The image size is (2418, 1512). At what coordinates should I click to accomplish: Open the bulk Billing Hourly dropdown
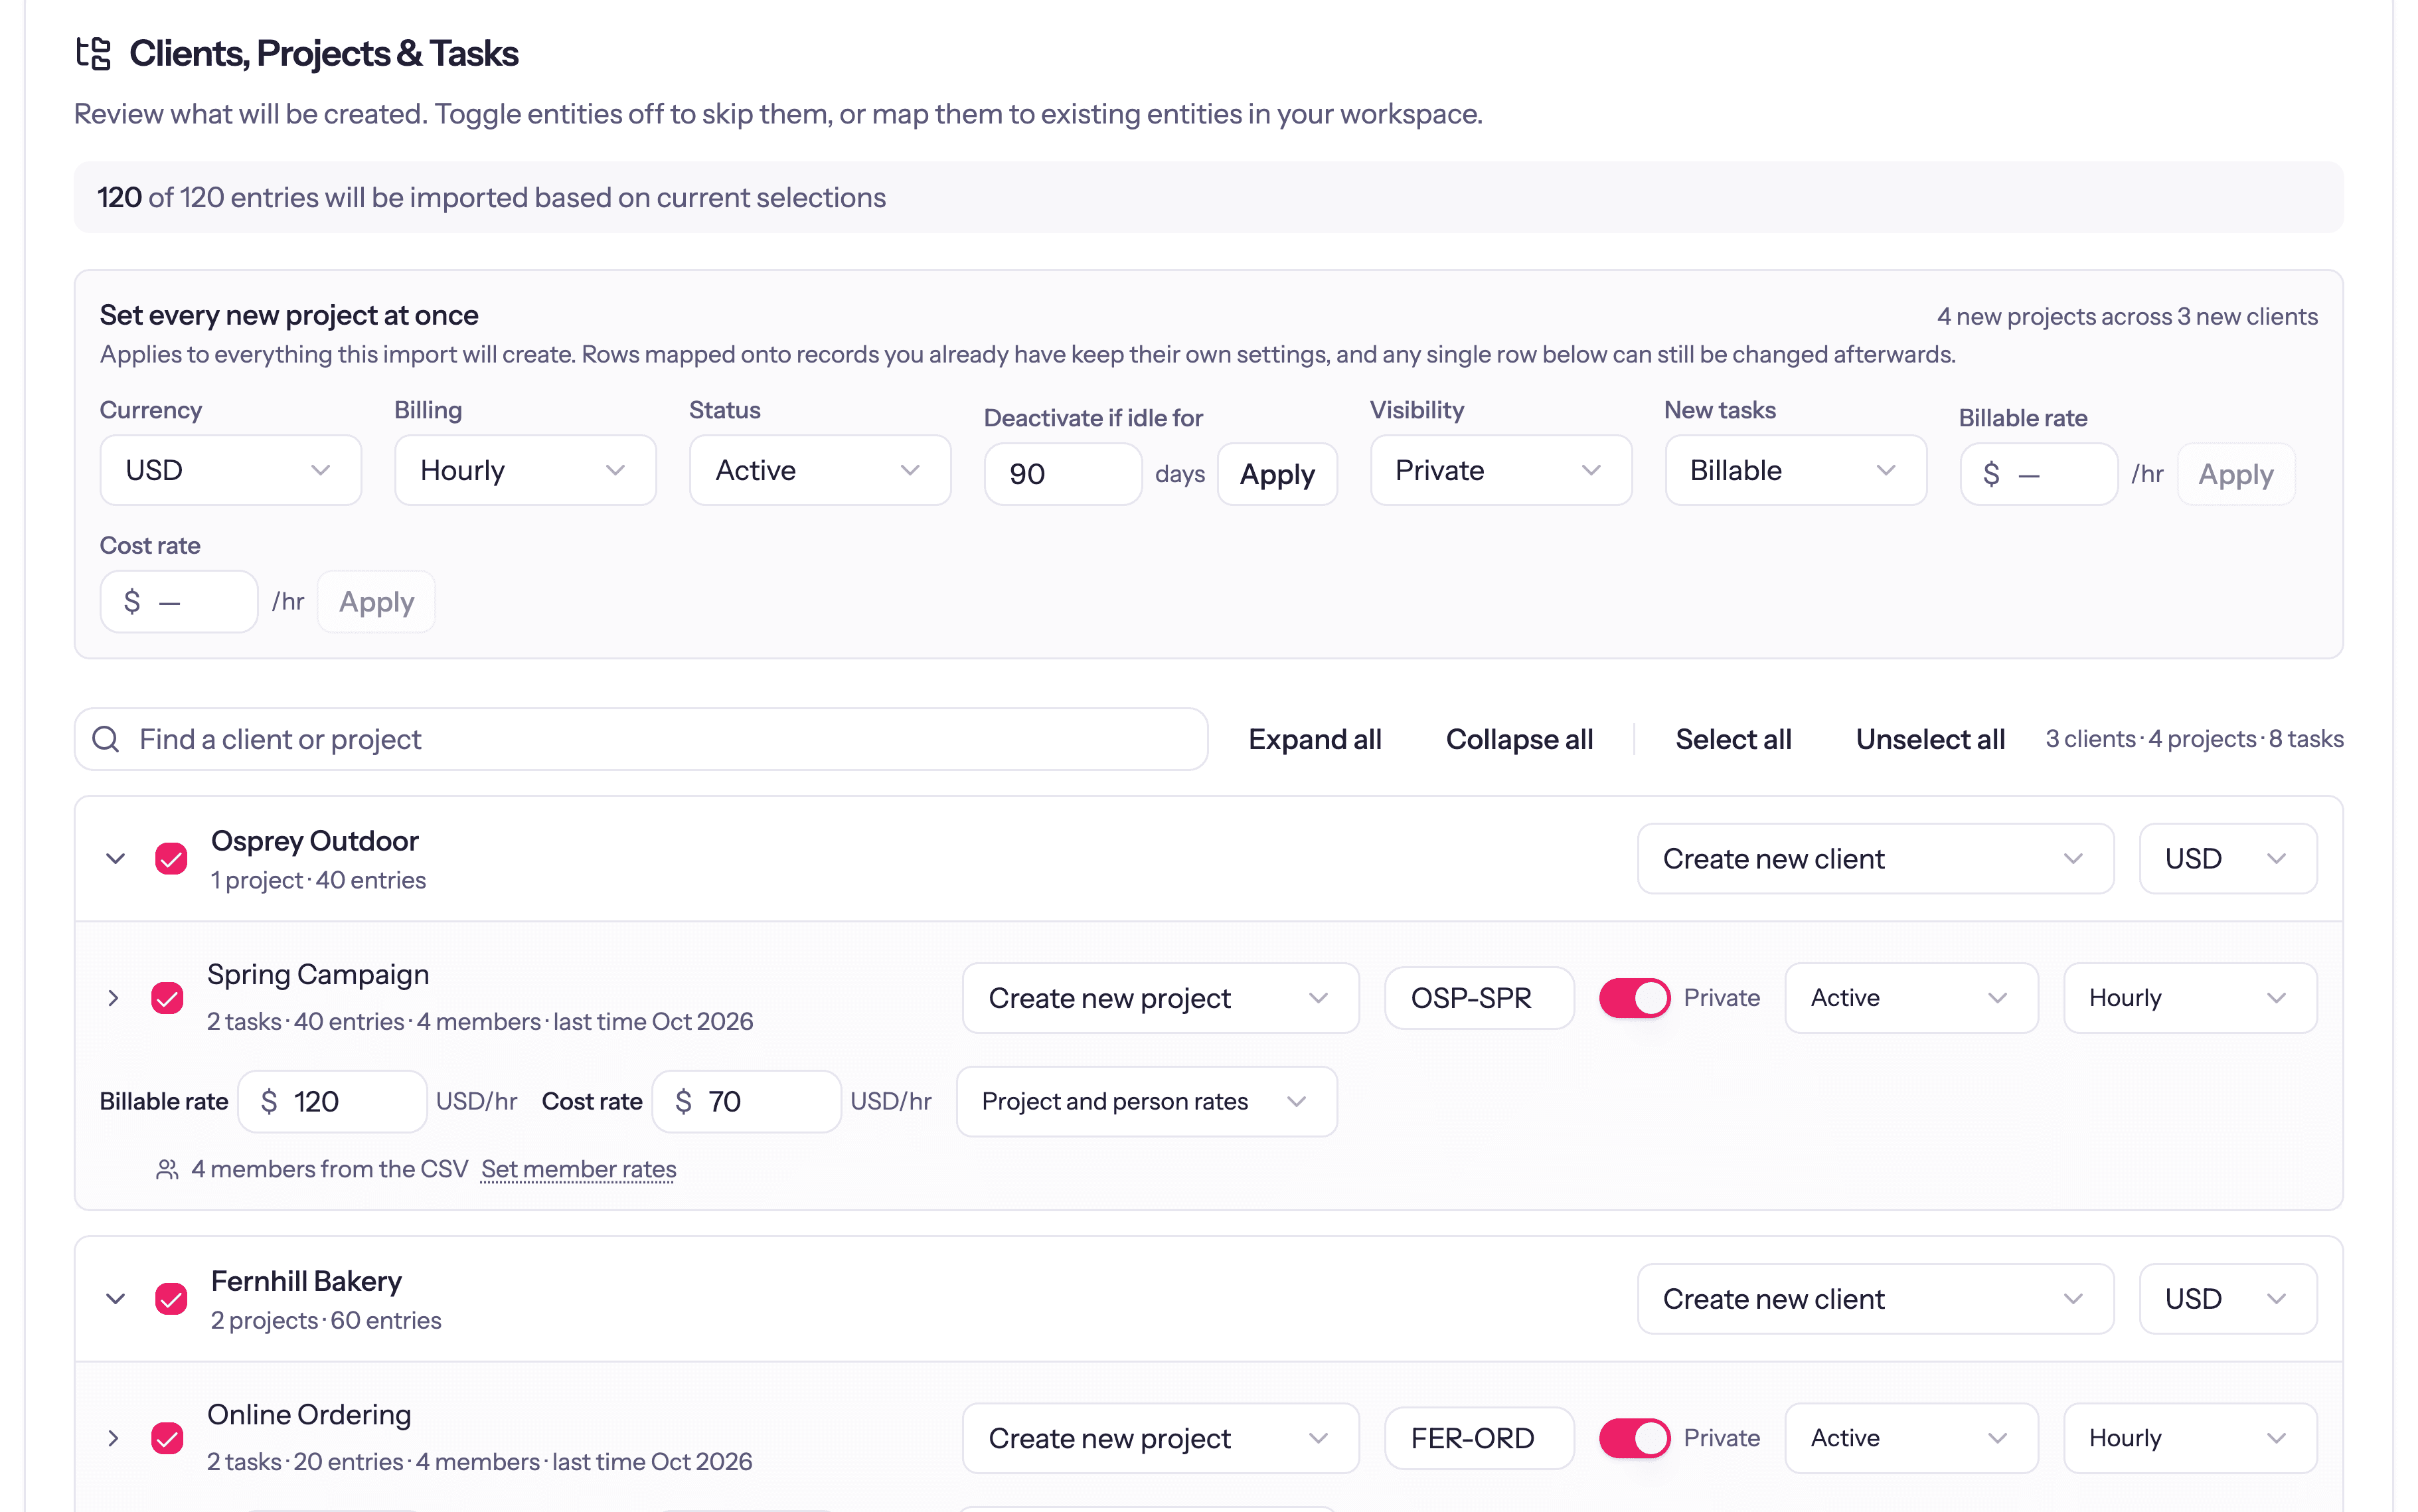[524, 470]
